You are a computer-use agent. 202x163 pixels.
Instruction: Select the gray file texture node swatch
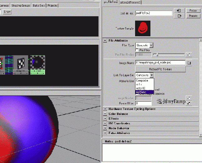pyautogui.click(x=21, y=63)
